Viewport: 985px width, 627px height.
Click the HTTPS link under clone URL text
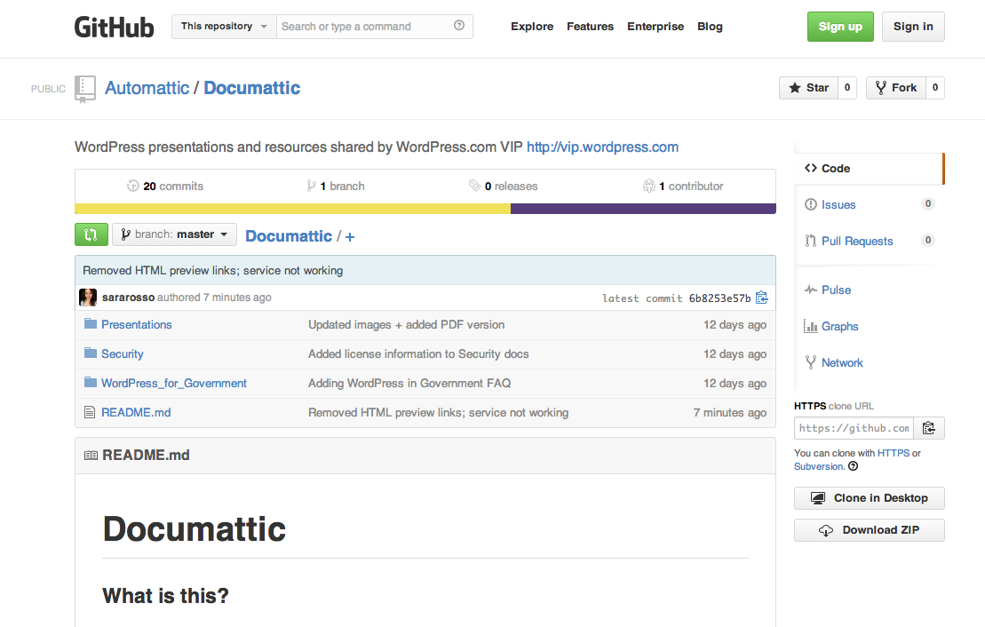tap(894, 453)
